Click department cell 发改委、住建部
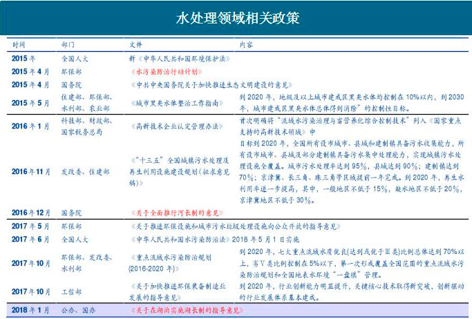 point(86,172)
